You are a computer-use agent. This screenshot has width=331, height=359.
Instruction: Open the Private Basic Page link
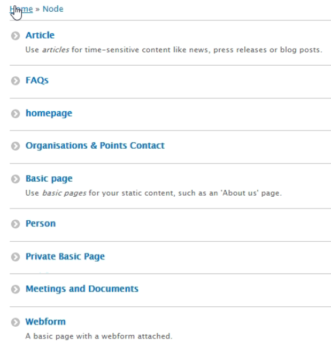(x=65, y=257)
